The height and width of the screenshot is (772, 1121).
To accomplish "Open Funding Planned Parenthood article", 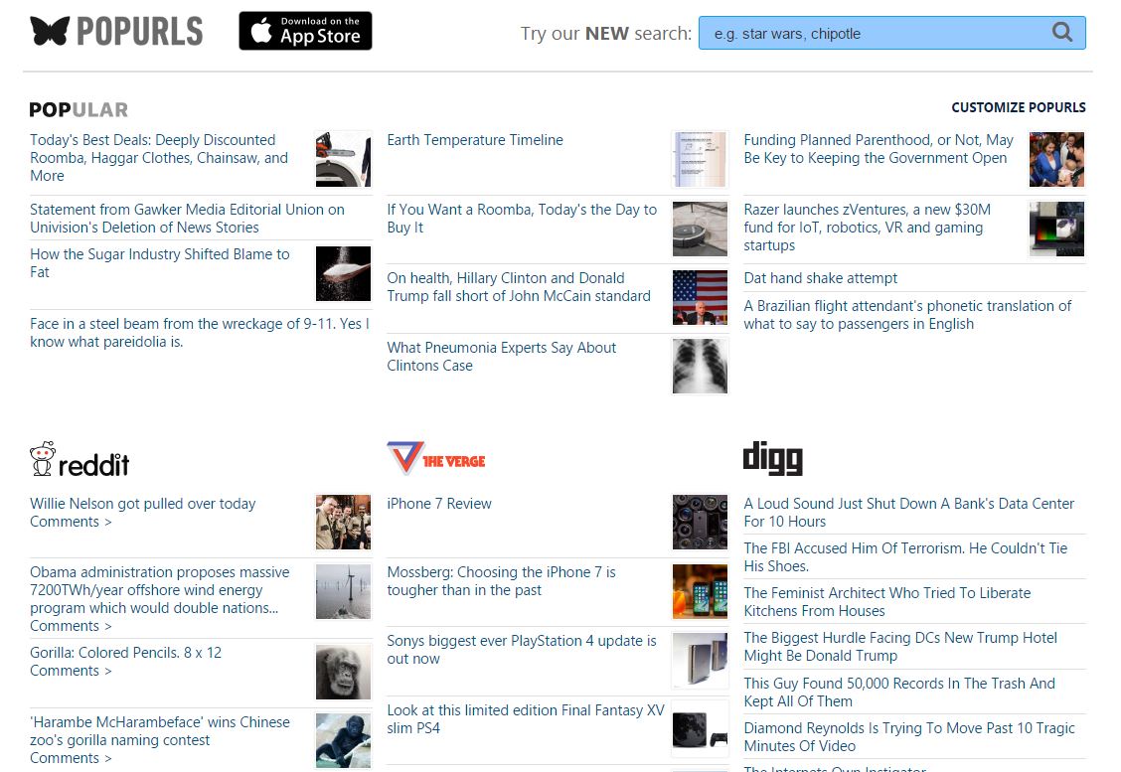I will click(879, 149).
